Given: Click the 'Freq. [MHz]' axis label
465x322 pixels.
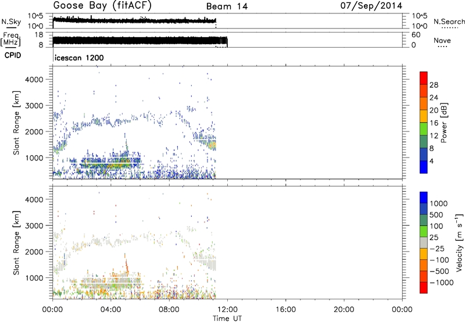Looking at the screenshot, I should tap(10, 40).
